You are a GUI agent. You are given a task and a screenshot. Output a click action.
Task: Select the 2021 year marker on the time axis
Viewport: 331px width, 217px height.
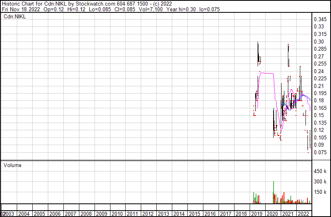[288, 214]
